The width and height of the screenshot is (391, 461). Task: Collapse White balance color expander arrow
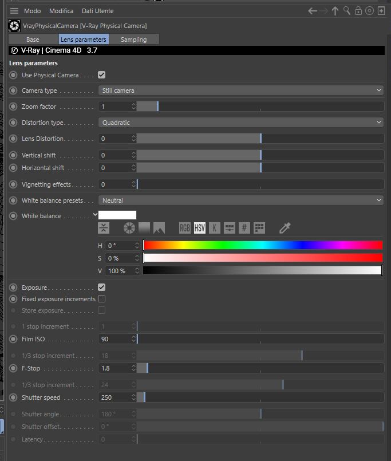click(x=95, y=215)
